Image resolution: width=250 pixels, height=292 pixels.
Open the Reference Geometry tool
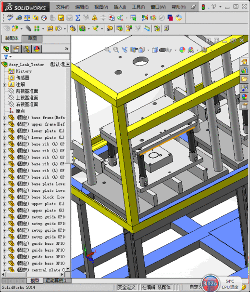[95, 28]
